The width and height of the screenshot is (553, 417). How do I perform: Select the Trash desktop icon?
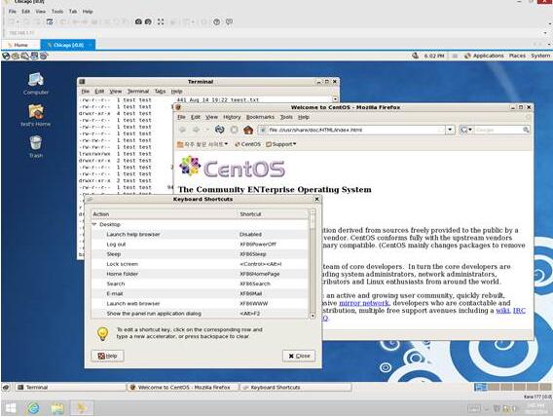[x=36, y=146]
